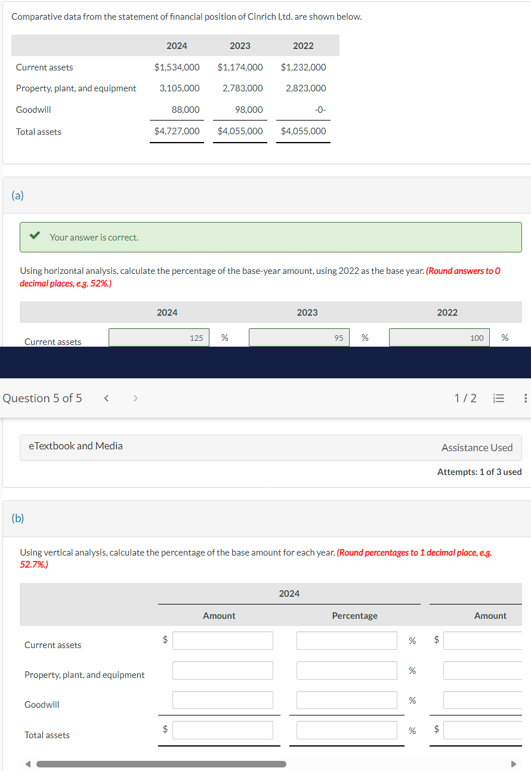531x771 pixels.
Task: Click 2024 Property, plant, equipment Percentage input
Action: pyautogui.click(x=347, y=670)
